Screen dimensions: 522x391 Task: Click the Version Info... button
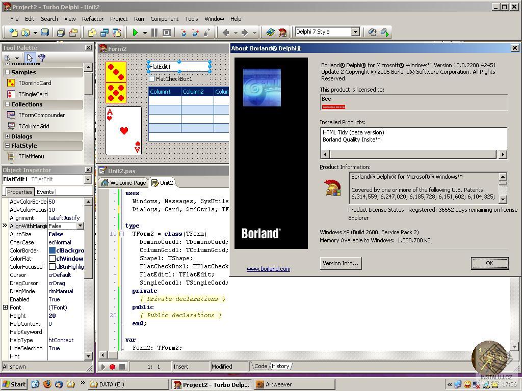(341, 263)
